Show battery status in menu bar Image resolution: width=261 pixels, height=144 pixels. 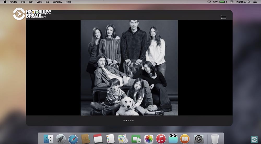coord(222,2)
